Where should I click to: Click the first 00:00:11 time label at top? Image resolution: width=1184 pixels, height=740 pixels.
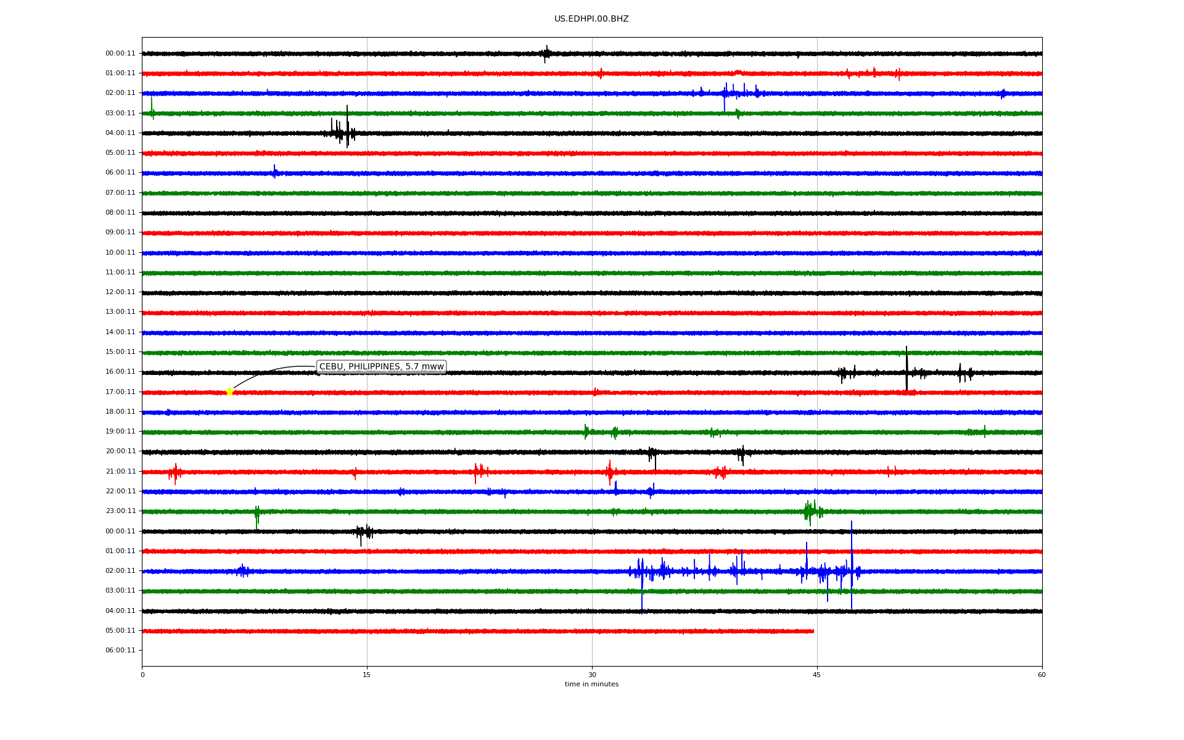(x=120, y=54)
